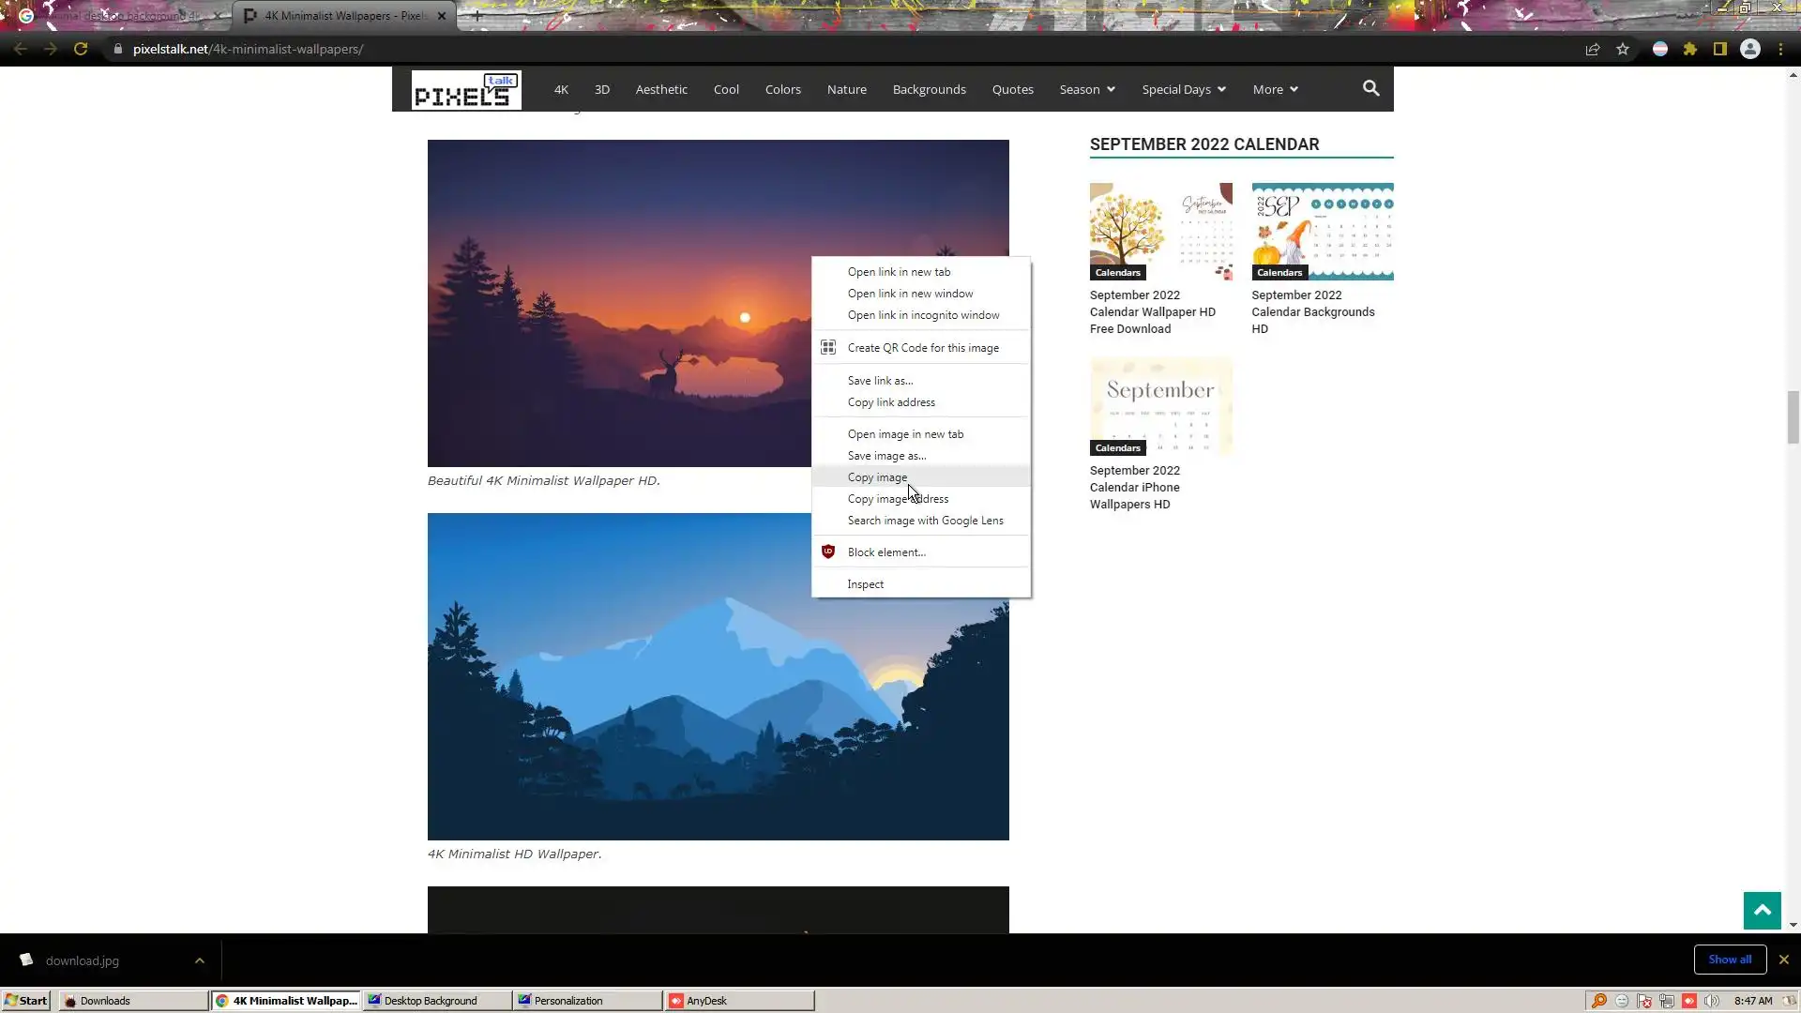Click the scroll-to-top arrow button

click(x=1762, y=910)
